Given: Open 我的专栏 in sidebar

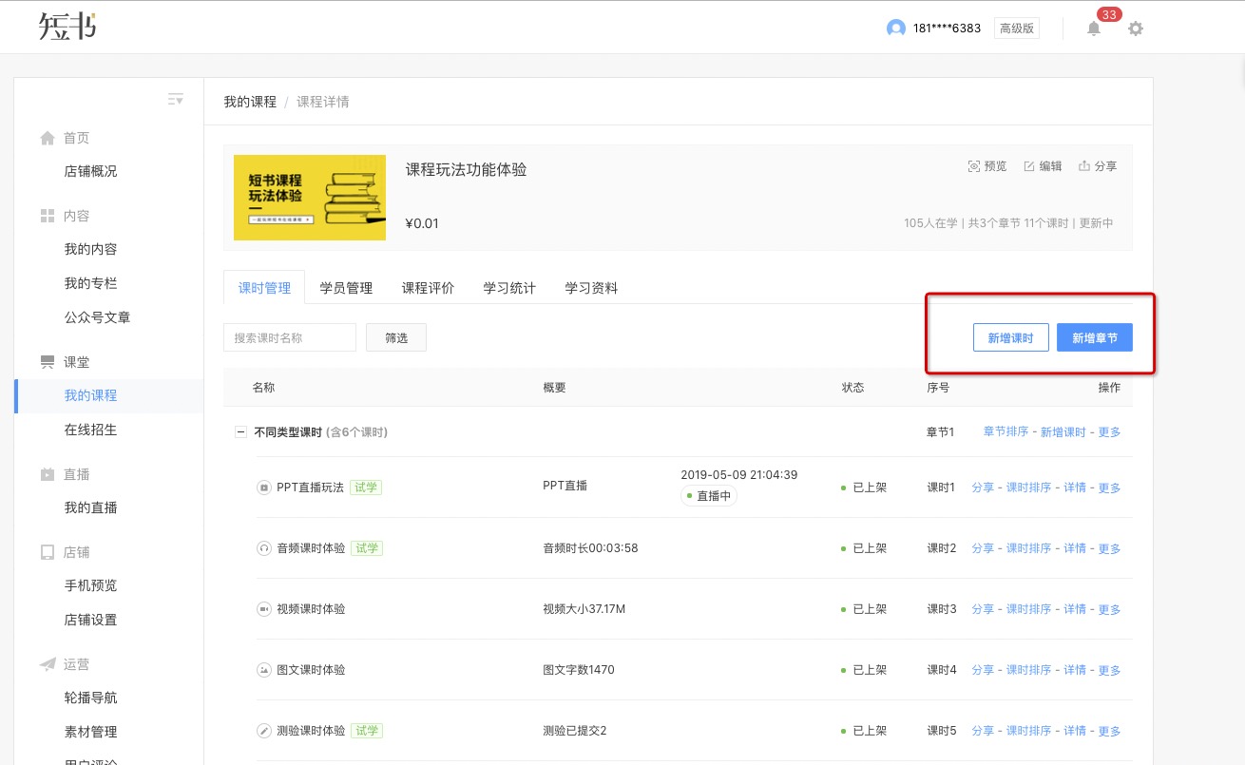Looking at the screenshot, I should pos(90,283).
